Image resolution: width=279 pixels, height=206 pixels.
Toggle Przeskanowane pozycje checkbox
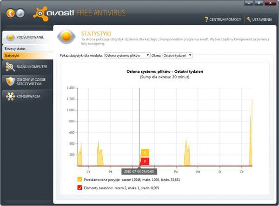[80, 180]
